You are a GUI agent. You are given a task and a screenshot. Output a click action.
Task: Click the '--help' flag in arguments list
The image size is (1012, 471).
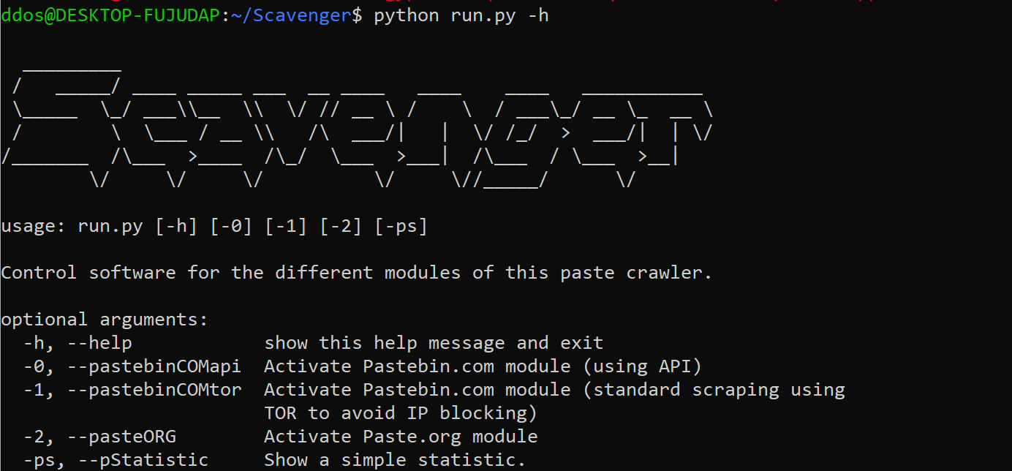pos(99,343)
